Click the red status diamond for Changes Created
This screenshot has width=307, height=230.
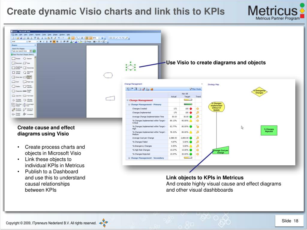click(x=191, y=109)
